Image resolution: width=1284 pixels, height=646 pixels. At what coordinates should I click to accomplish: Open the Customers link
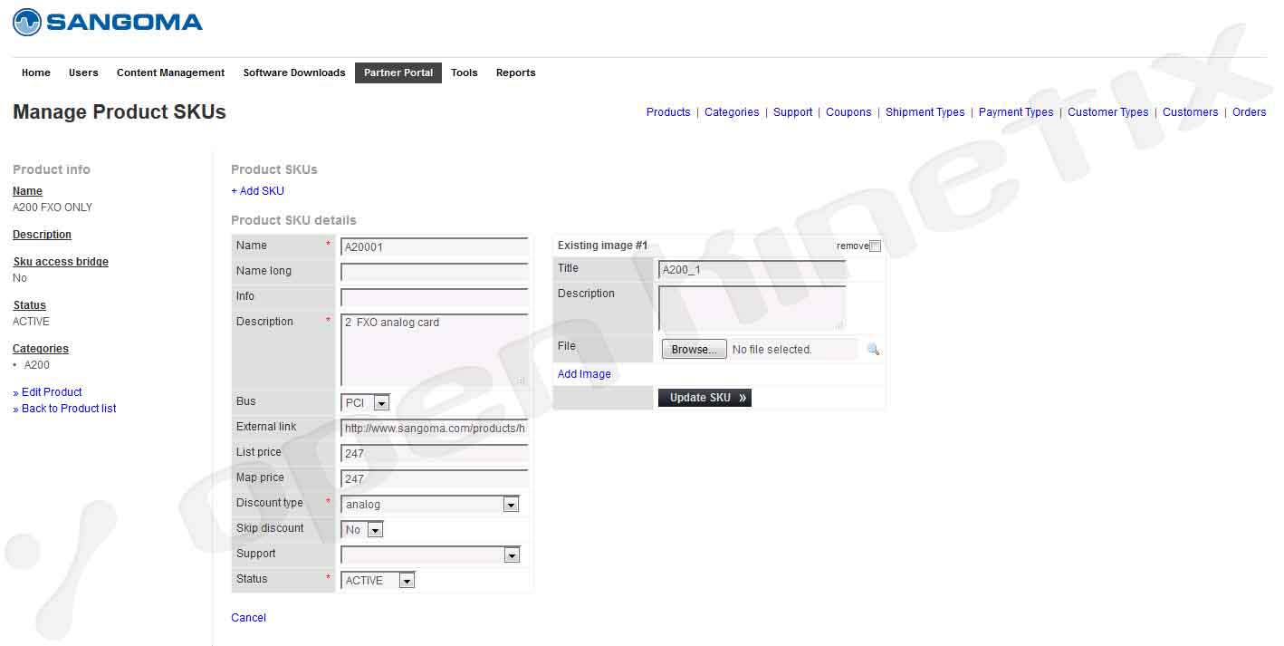[x=1191, y=112]
